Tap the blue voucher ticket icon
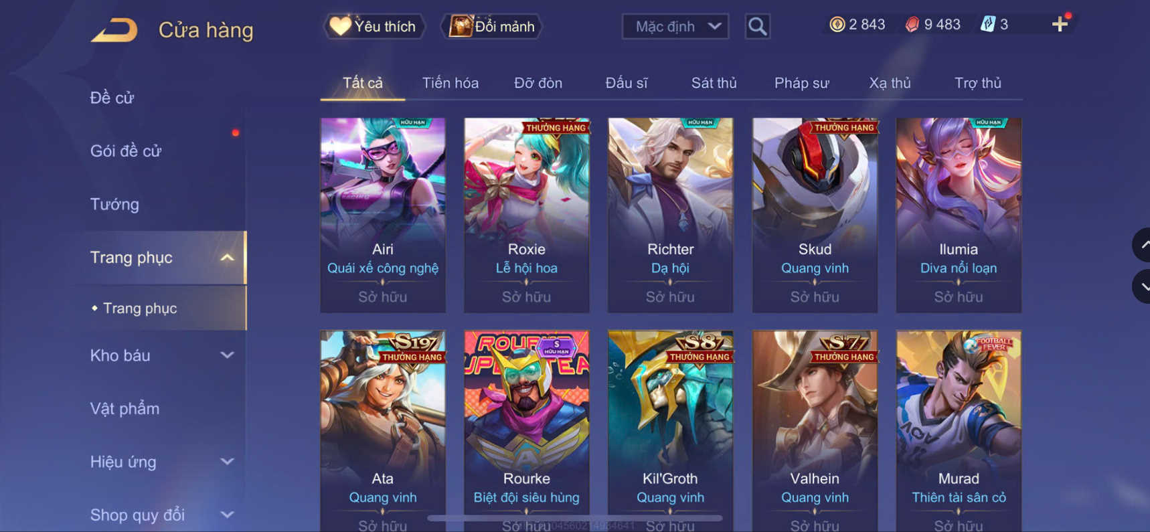The image size is (1150, 532). pos(987,25)
